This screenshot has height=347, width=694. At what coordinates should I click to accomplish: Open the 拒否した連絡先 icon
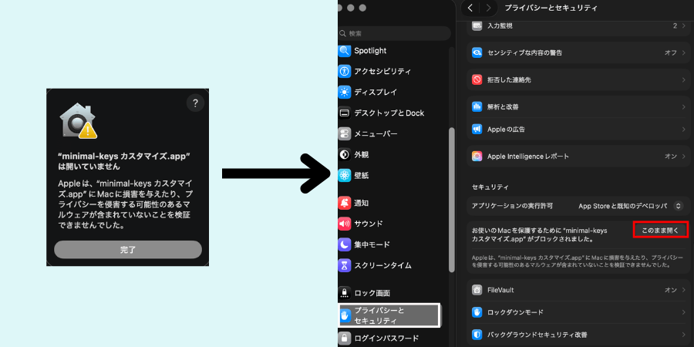[x=477, y=80]
